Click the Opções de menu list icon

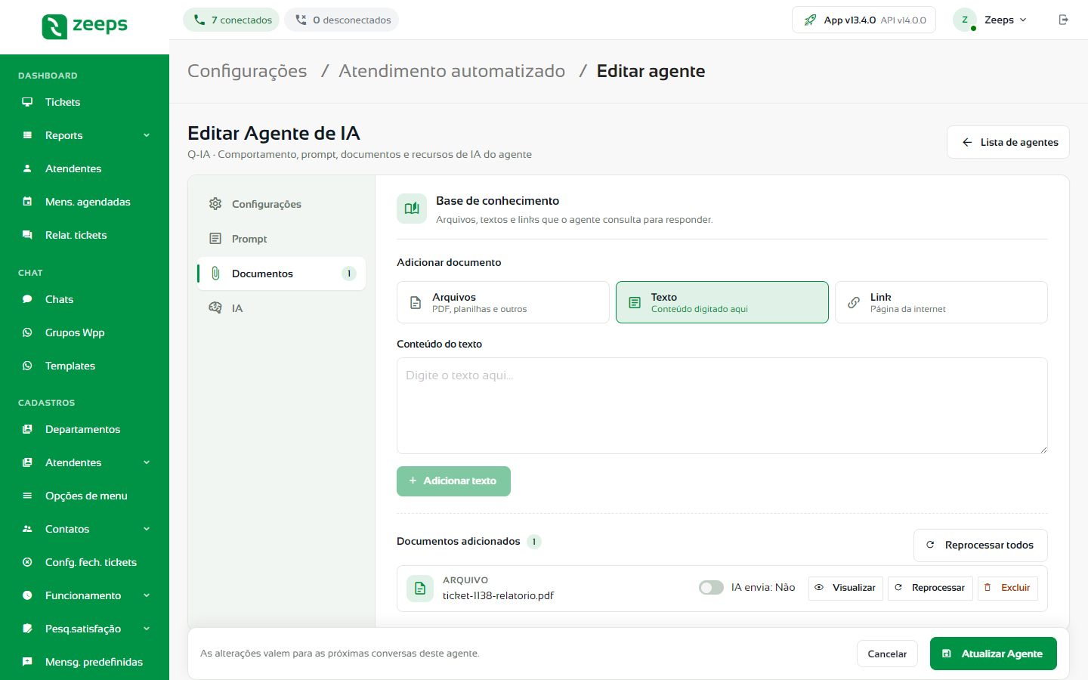click(27, 496)
